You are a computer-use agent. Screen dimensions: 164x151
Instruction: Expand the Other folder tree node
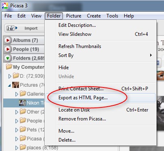(17, 112)
